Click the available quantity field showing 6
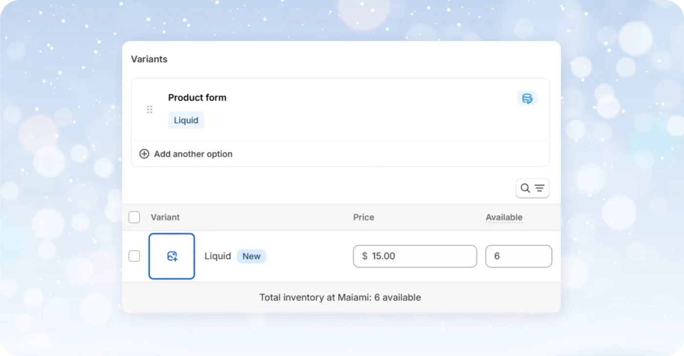Viewport: 684px width, 356px height. pos(518,256)
